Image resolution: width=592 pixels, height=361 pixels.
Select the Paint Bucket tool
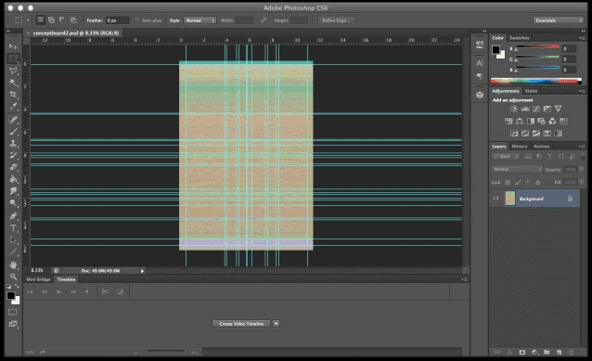pyautogui.click(x=13, y=179)
